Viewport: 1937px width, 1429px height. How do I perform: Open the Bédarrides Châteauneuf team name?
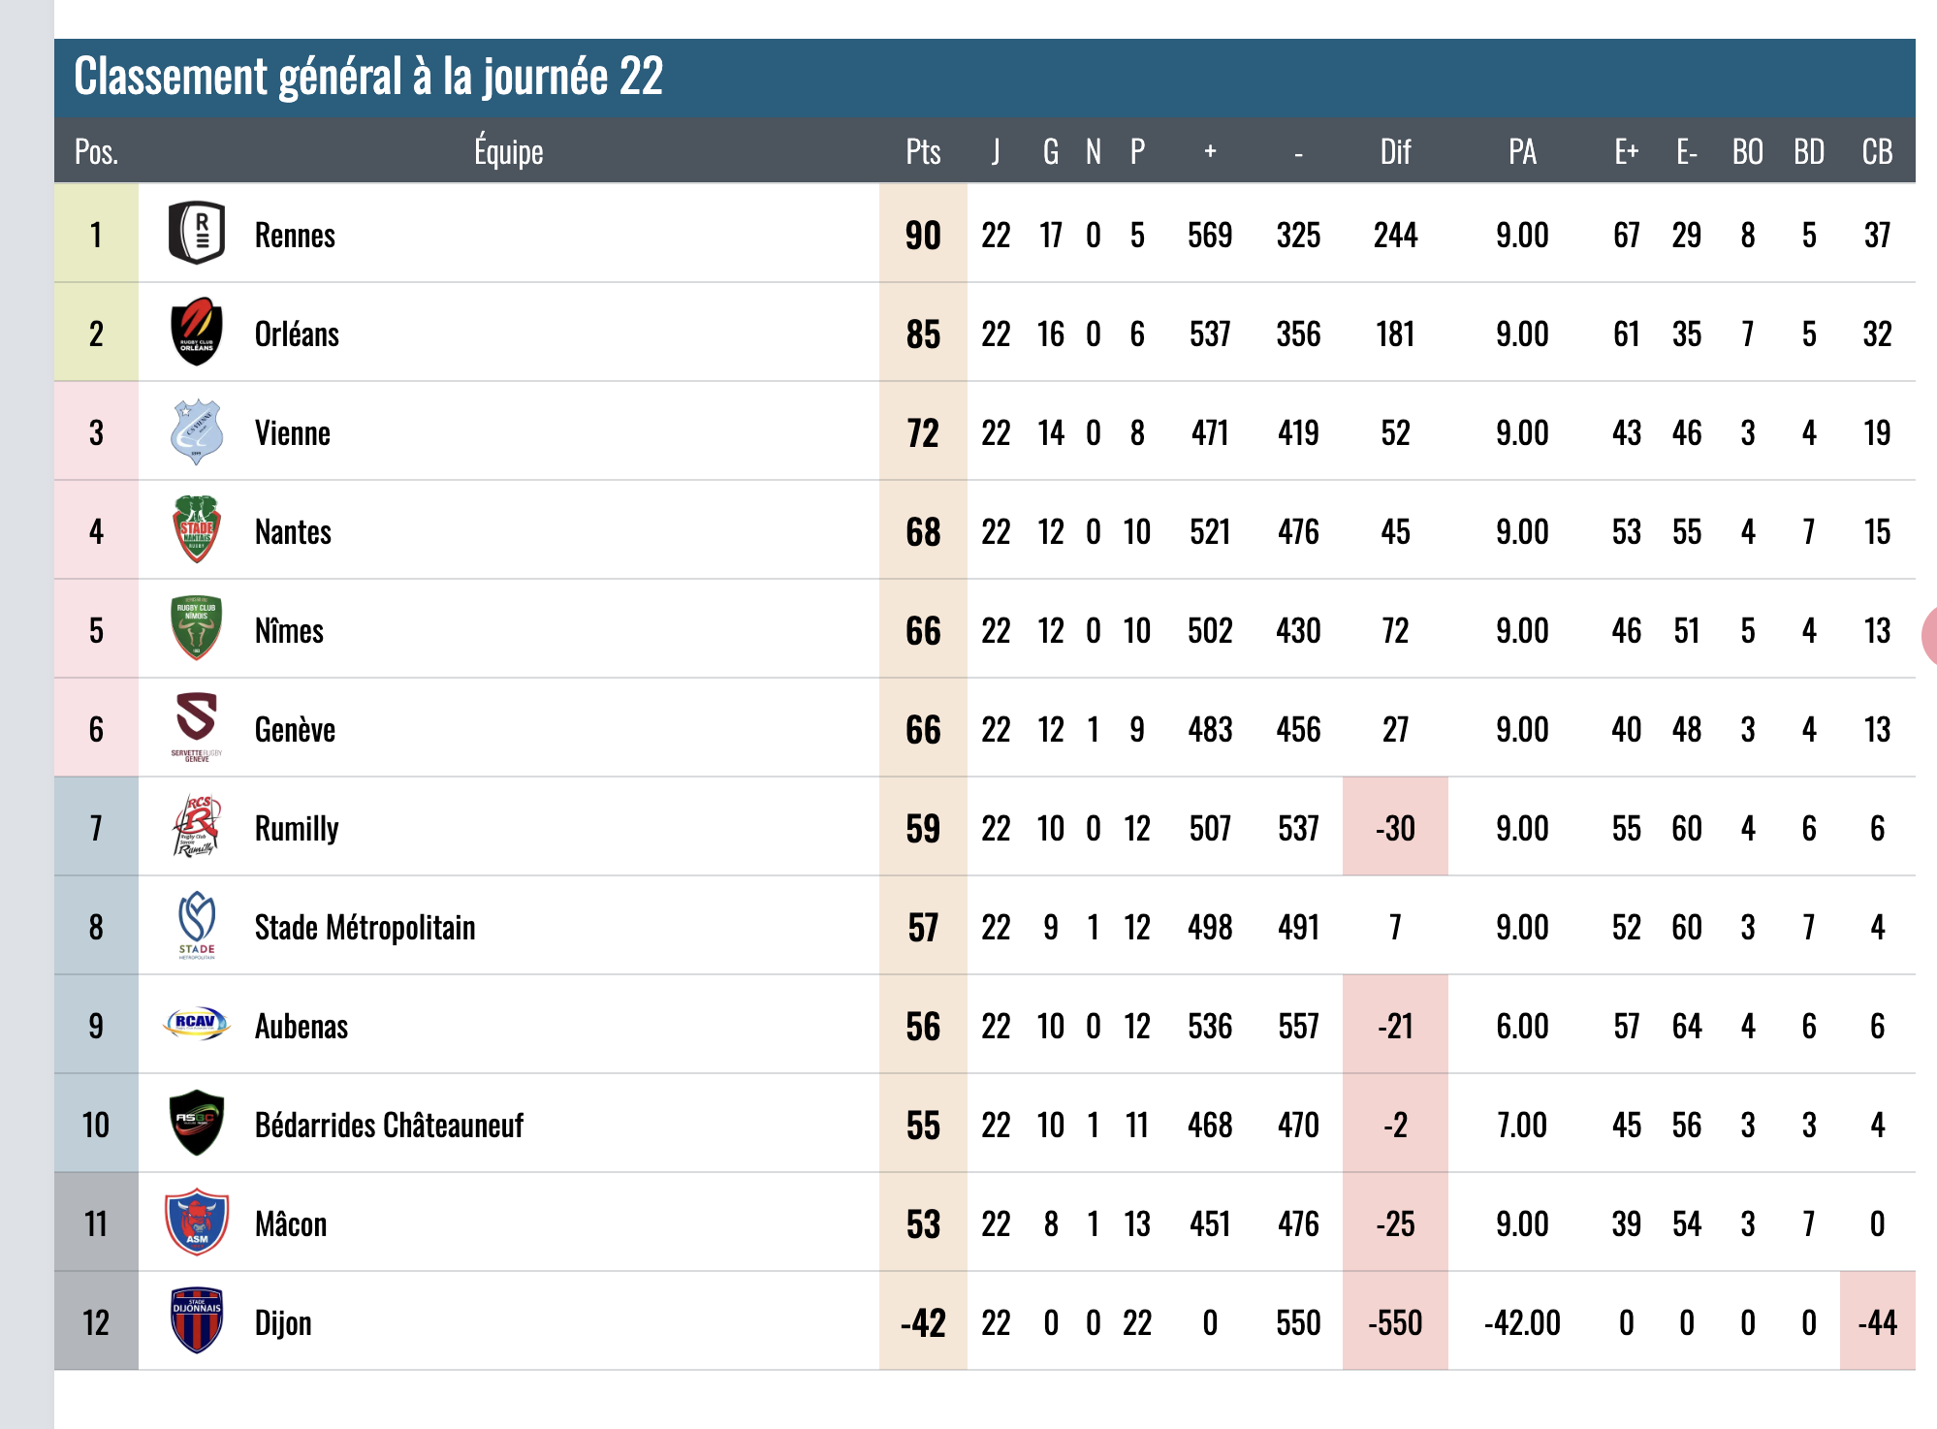389,1125
